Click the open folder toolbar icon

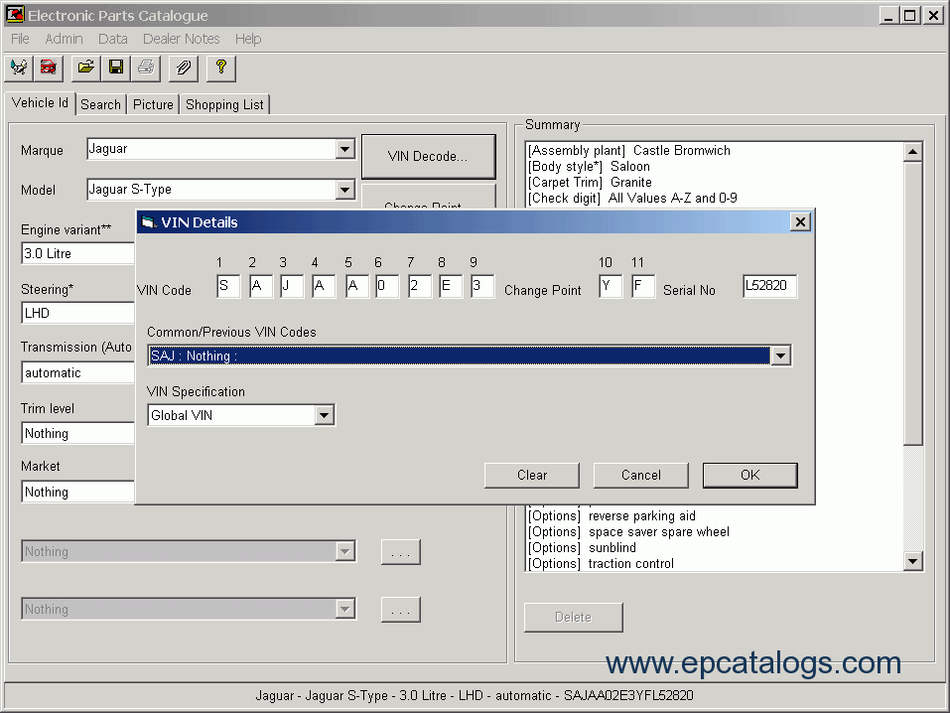point(86,68)
